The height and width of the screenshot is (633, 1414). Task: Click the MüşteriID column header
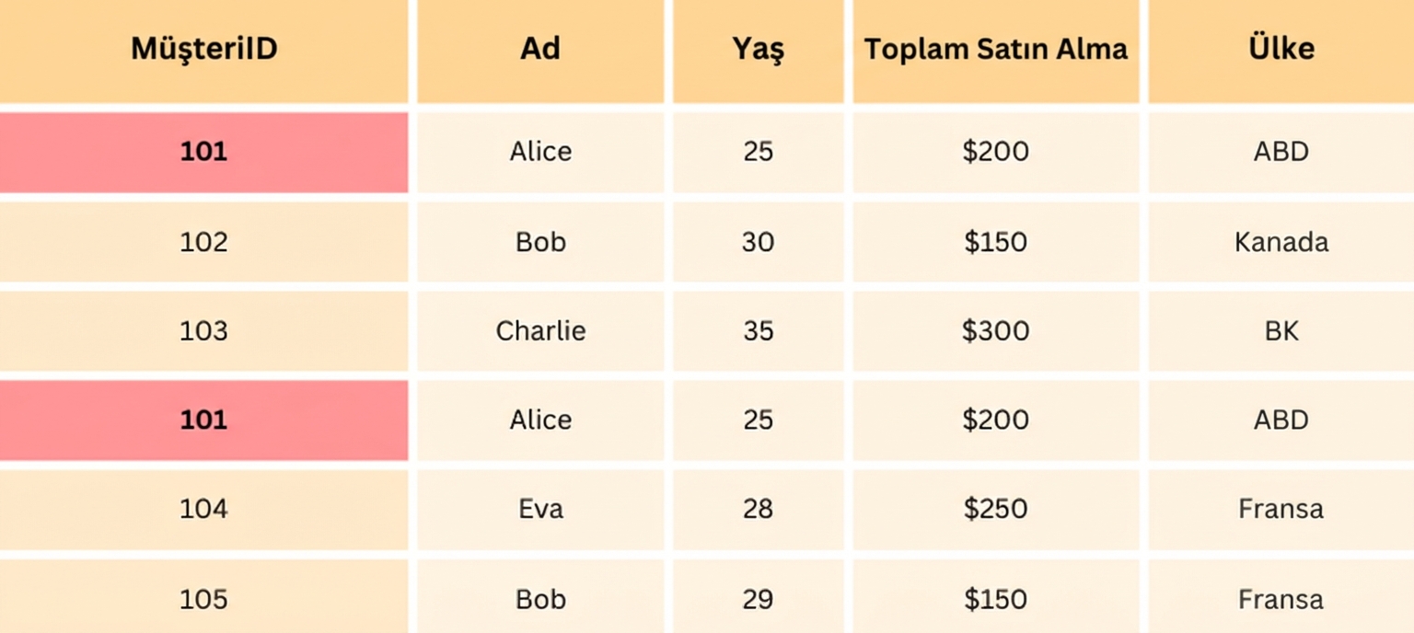[203, 50]
